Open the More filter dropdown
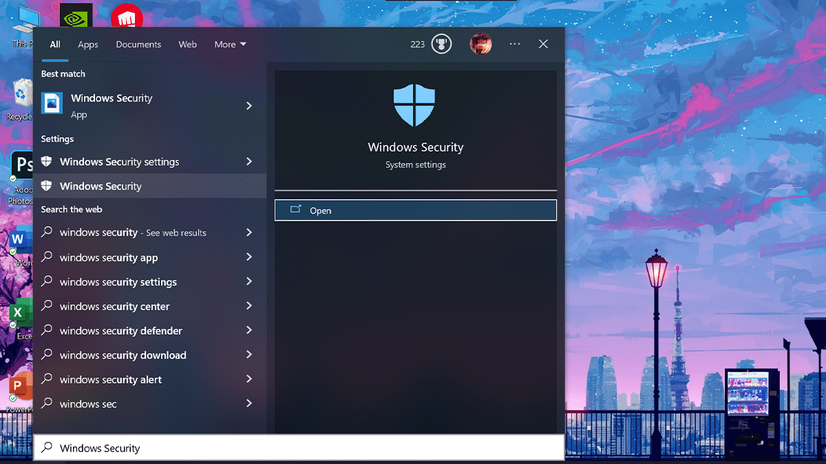Image resolution: width=826 pixels, height=464 pixels. coord(230,44)
